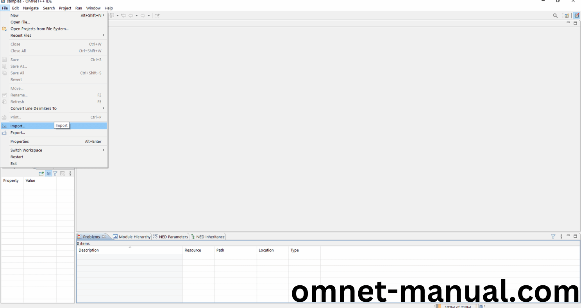Click the Search magnifier icon in the toolbar
The width and height of the screenshot is (581, 308).
pyautogui.click(x=555, y=16)
